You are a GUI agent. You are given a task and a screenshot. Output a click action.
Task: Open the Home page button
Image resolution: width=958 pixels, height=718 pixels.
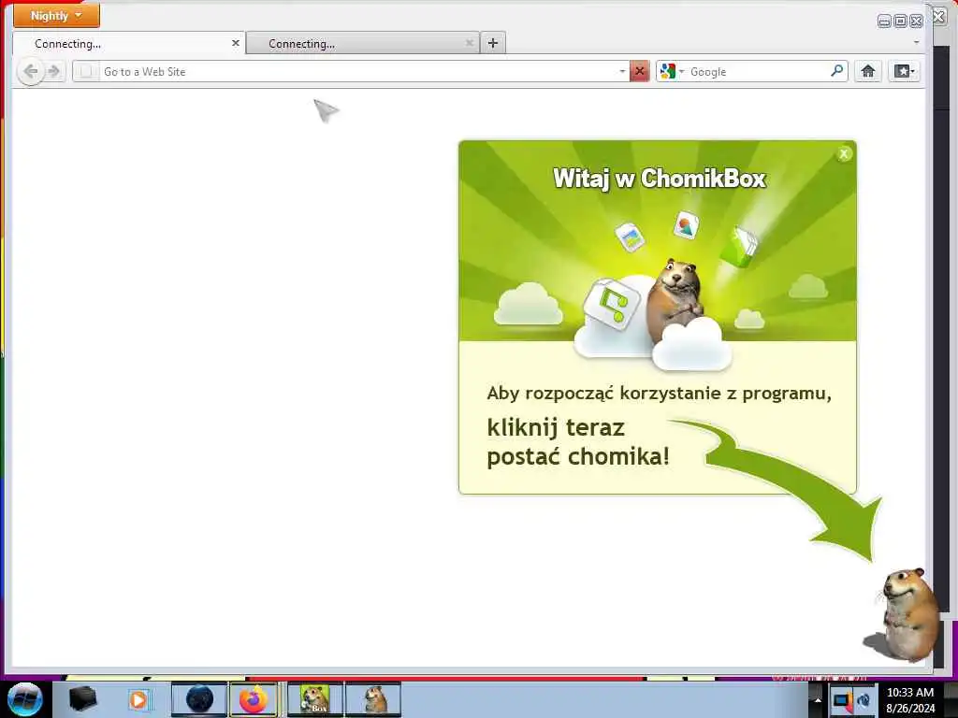coord(867,71)
